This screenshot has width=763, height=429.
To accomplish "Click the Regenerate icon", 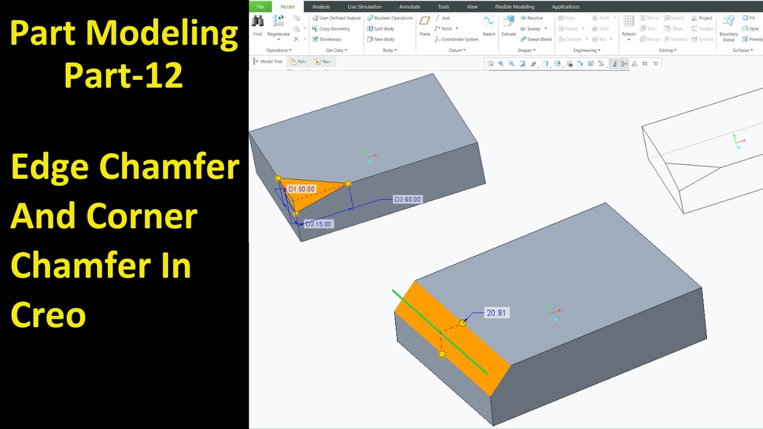I will (x=278, y=21).
